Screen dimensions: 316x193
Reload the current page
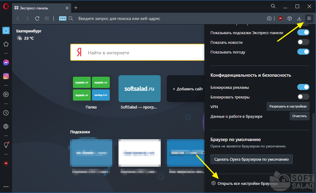(x=37, y=18)
